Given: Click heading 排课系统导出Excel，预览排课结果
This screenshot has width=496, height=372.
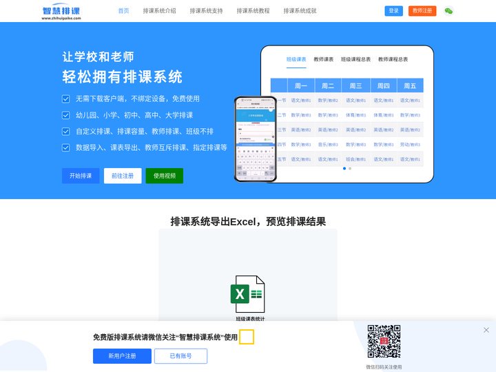Looking at the screenshot, I should click(x=248, y=221).
